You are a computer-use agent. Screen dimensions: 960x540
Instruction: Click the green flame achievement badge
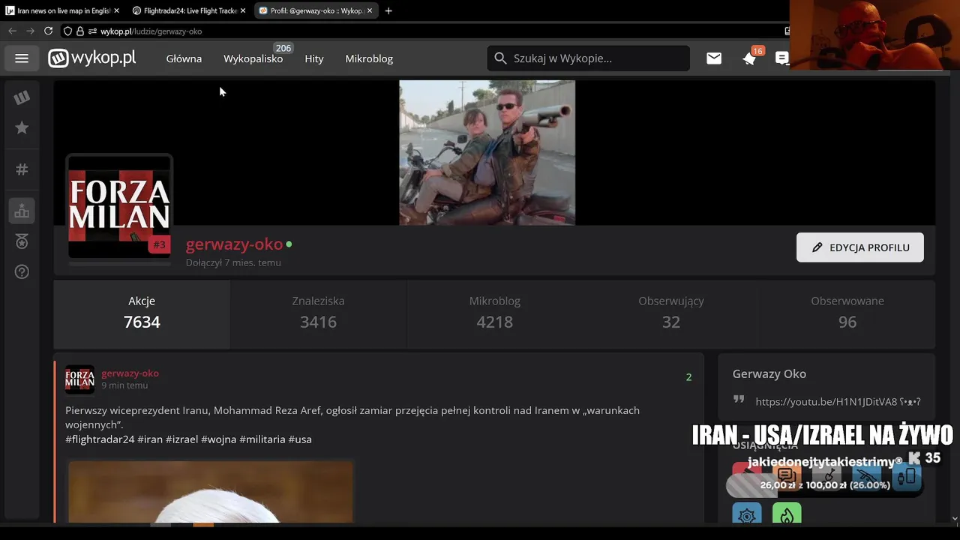787,514
